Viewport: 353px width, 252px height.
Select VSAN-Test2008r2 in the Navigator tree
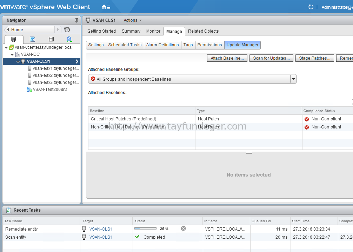pyautogui.click(x=50, y=89)
